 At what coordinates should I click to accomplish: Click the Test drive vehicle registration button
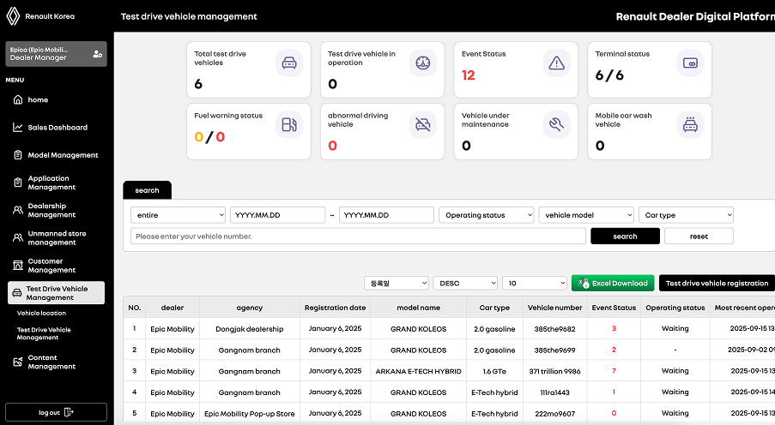(716, 283)
